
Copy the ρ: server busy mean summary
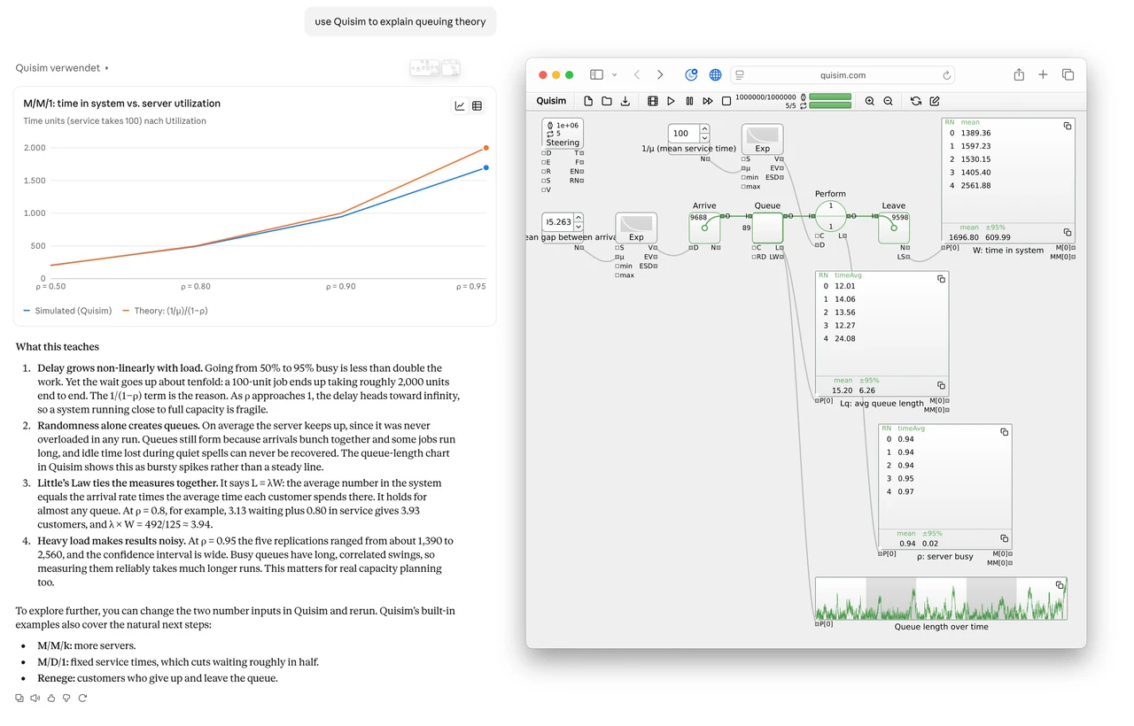click(x=1004, y=537)
